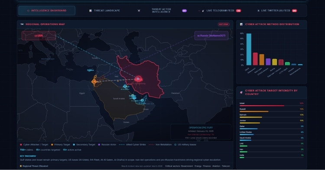Click the Oman label on the map
The image size is (325, 170).
coord(146,109)
